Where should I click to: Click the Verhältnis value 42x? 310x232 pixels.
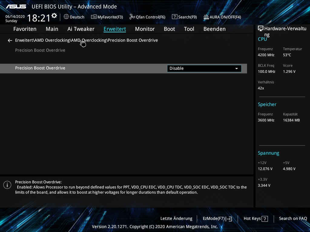point(261,88)
